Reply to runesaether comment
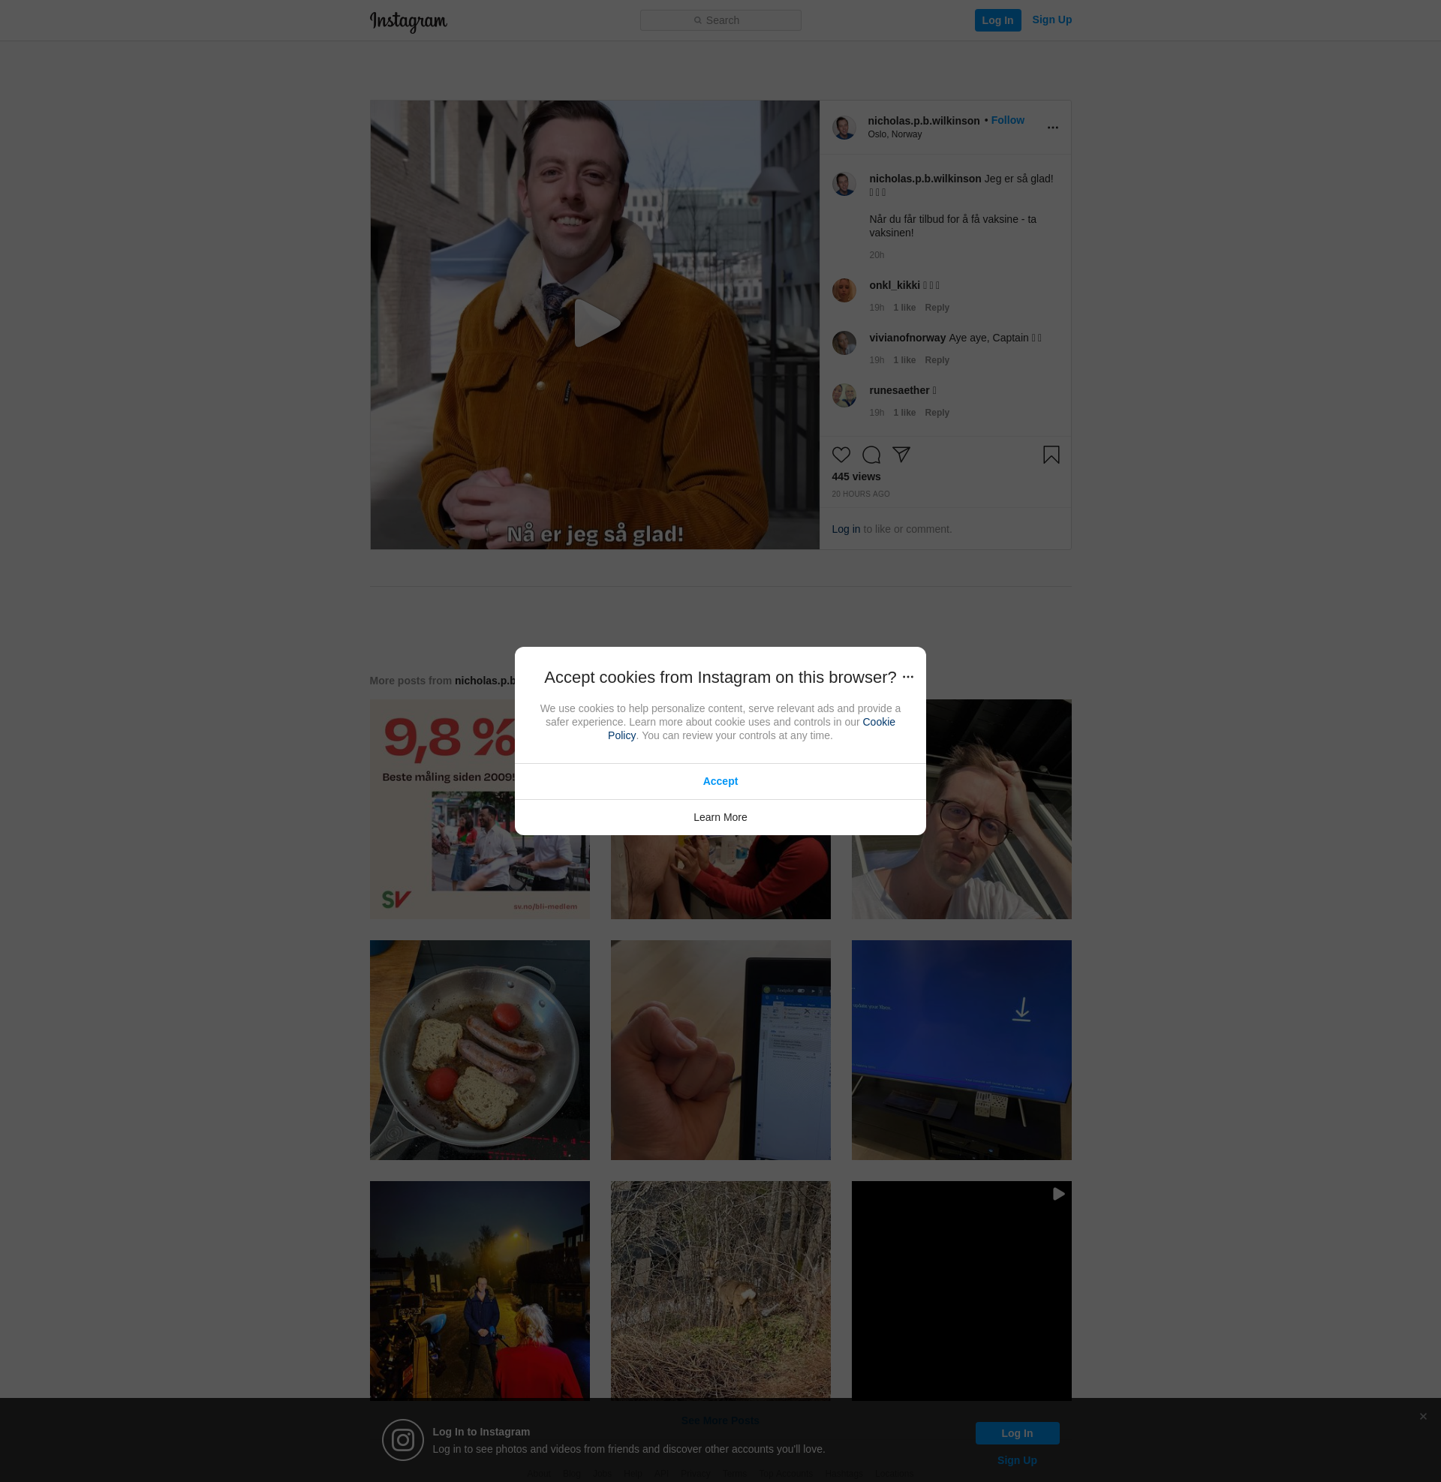The height and width of the screenshot is (1482, 1441). [936, 413]
